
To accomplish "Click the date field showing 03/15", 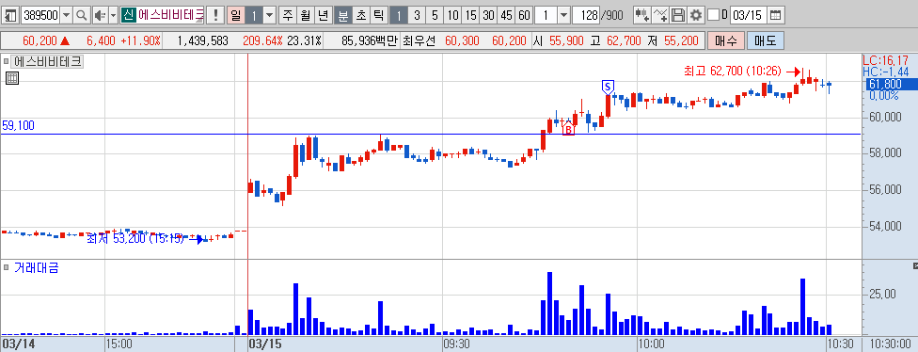I will 748,15.
